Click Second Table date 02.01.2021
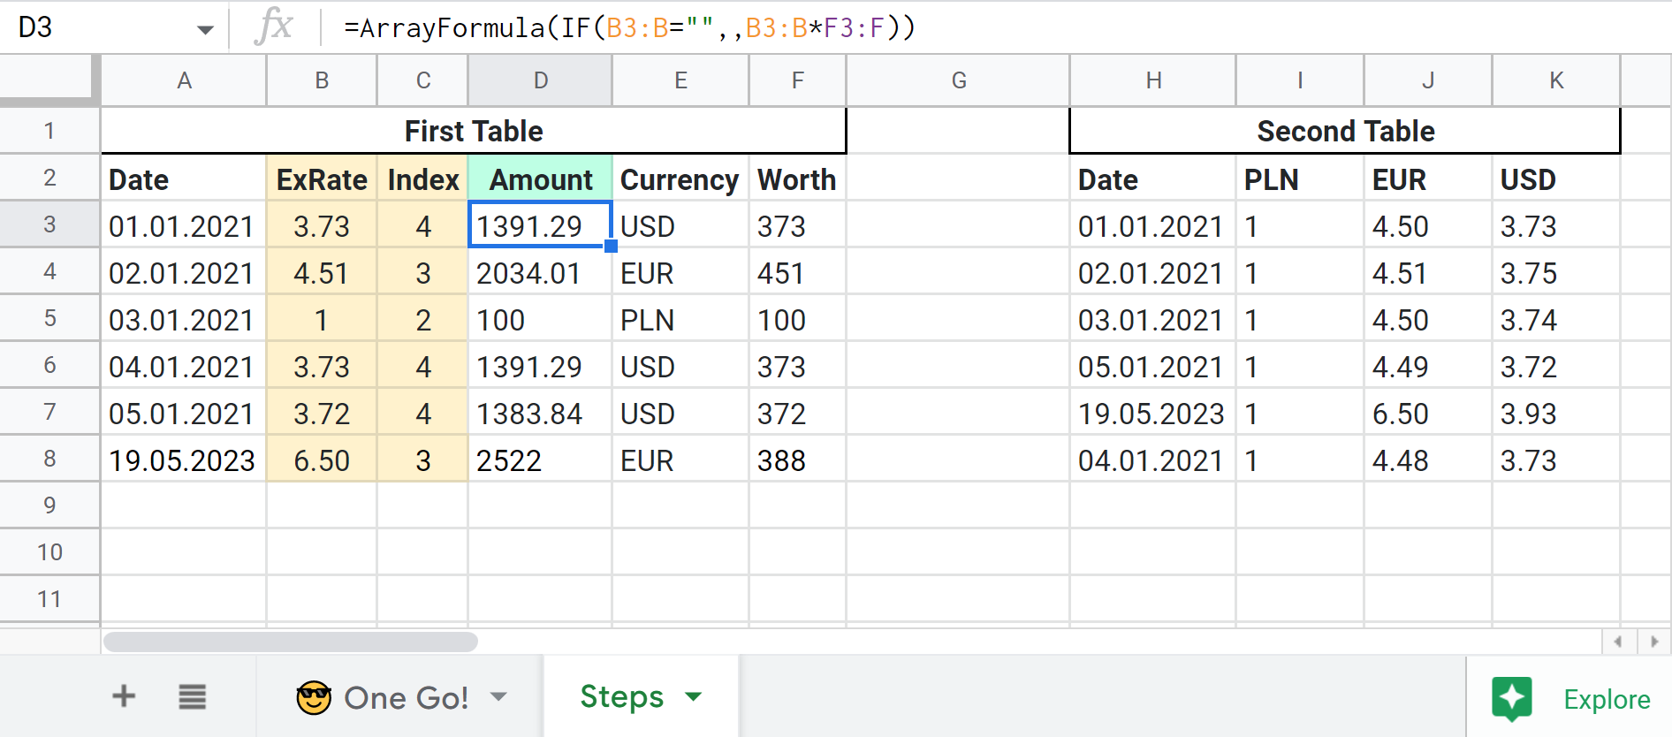 (x=1153, y=273)
